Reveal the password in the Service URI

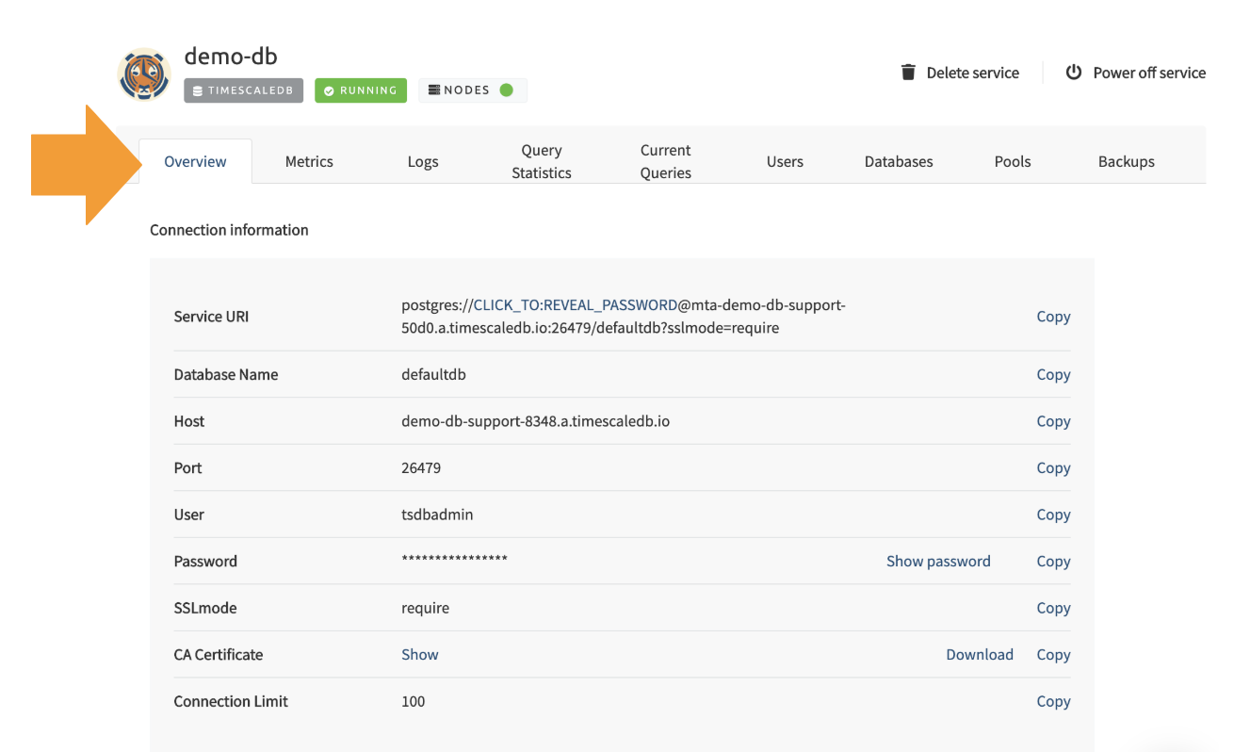pyautogui.click(x=575, y=305)
